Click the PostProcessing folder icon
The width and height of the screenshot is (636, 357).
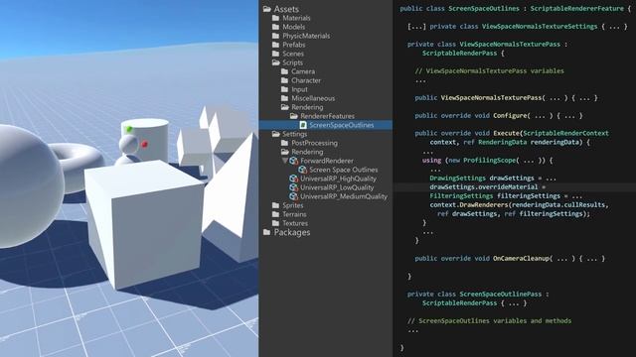[285, 143]
